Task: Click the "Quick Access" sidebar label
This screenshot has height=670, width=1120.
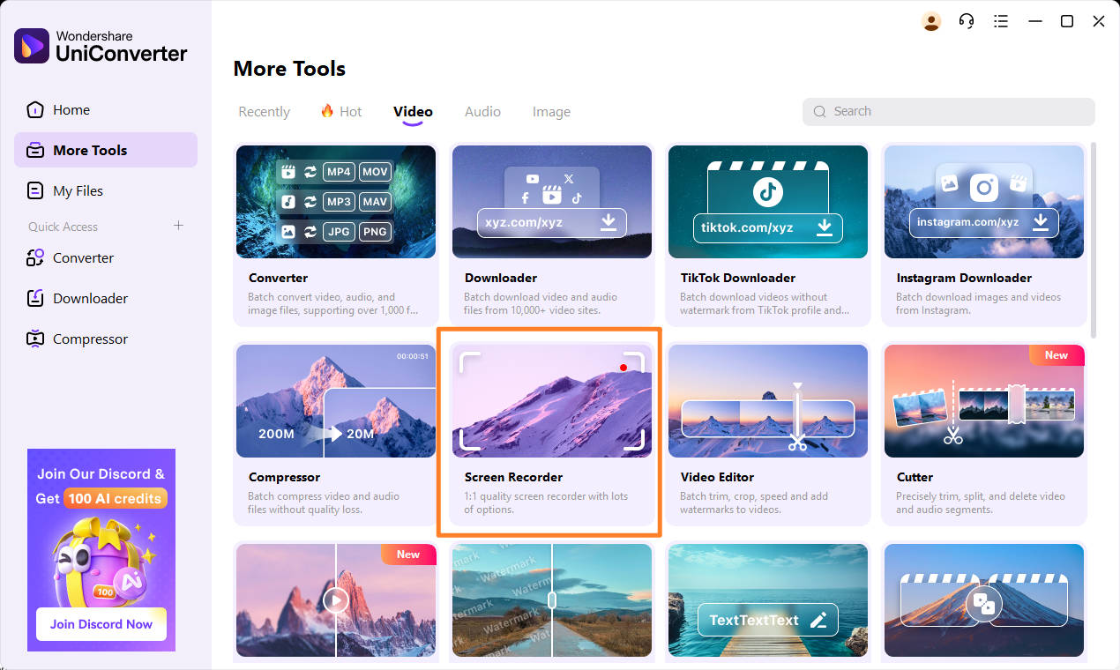Action: coord(63,227)
